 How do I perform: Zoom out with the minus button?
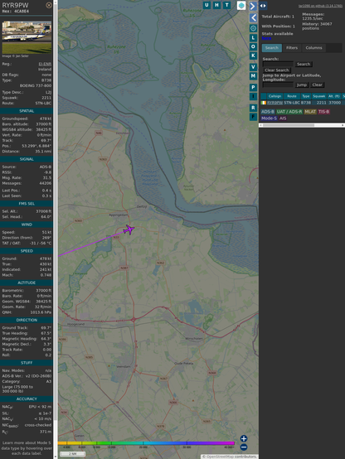[244, 447]
